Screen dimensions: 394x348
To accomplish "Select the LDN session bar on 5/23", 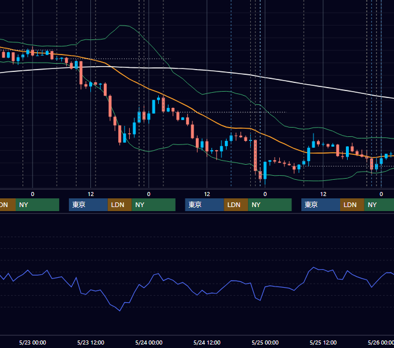I will [119, 205].
